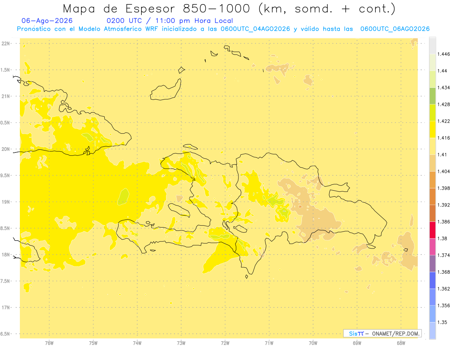Click the 1.41 legend value

pos(442,155)
